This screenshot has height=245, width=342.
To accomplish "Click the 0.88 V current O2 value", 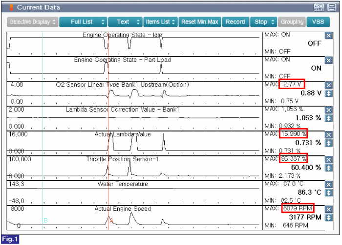I will click(311, 93).
